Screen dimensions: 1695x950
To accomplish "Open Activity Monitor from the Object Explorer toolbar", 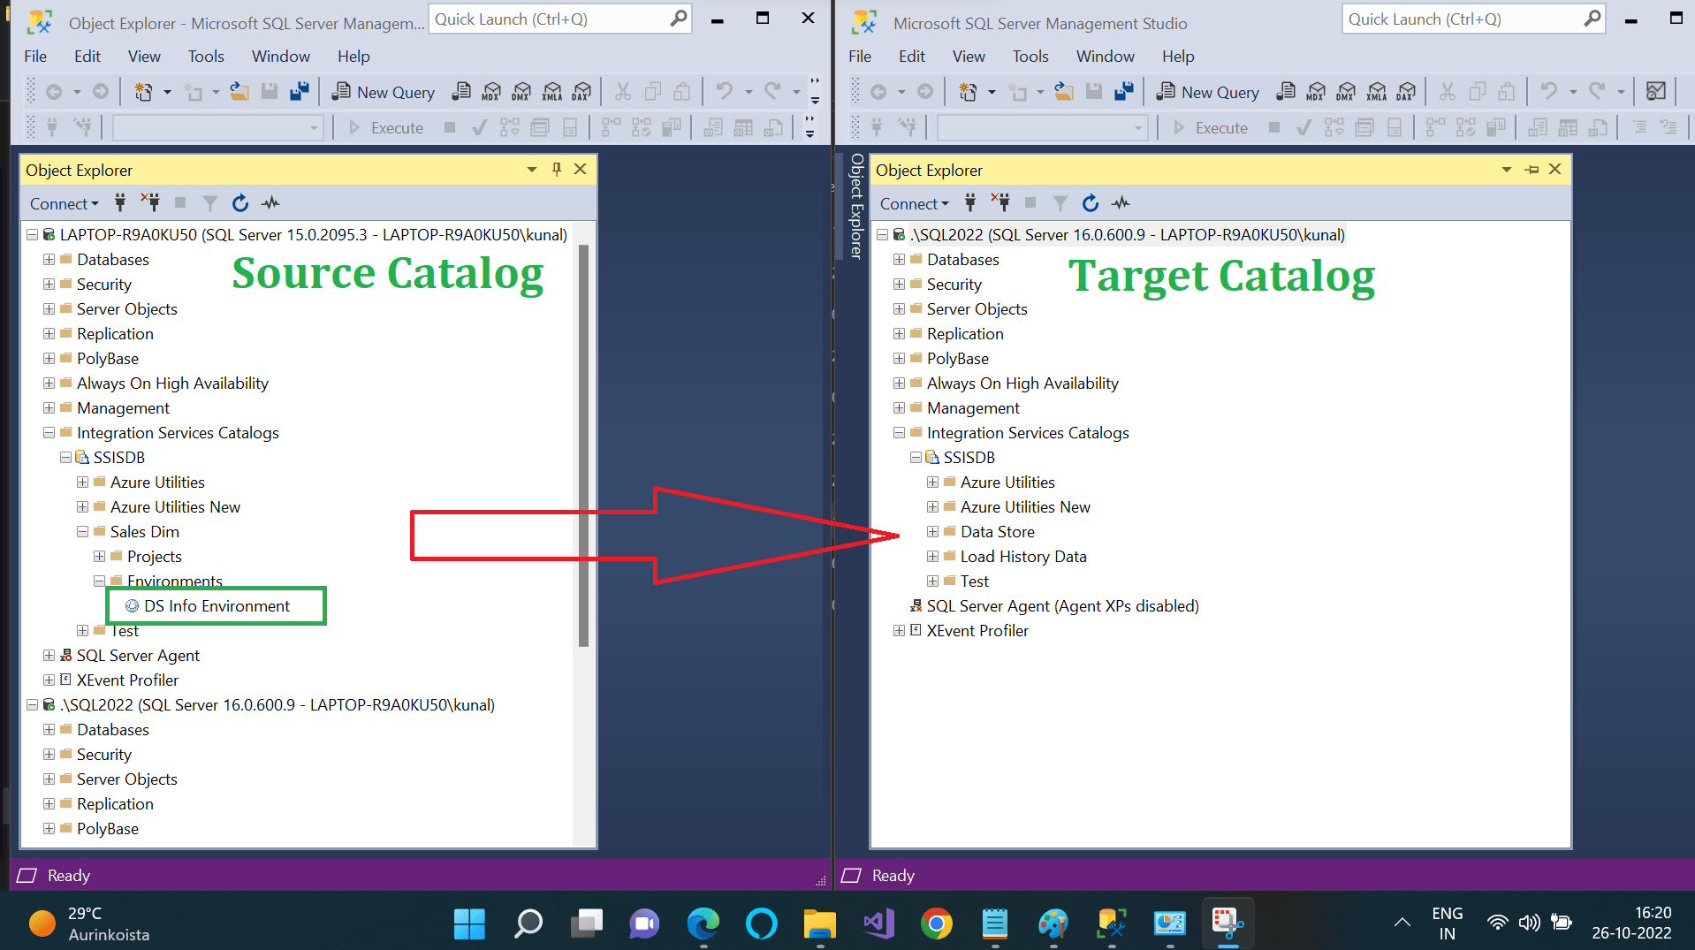I will point(270,203).
